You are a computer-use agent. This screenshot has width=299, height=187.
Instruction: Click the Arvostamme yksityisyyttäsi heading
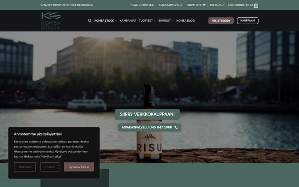(x=38, y=134)
